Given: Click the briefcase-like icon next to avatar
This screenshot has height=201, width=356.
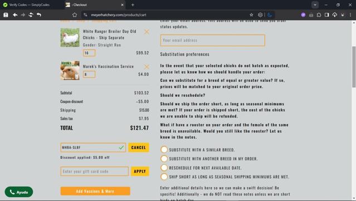Looking at the screenshot, I should tap(311, 14).
